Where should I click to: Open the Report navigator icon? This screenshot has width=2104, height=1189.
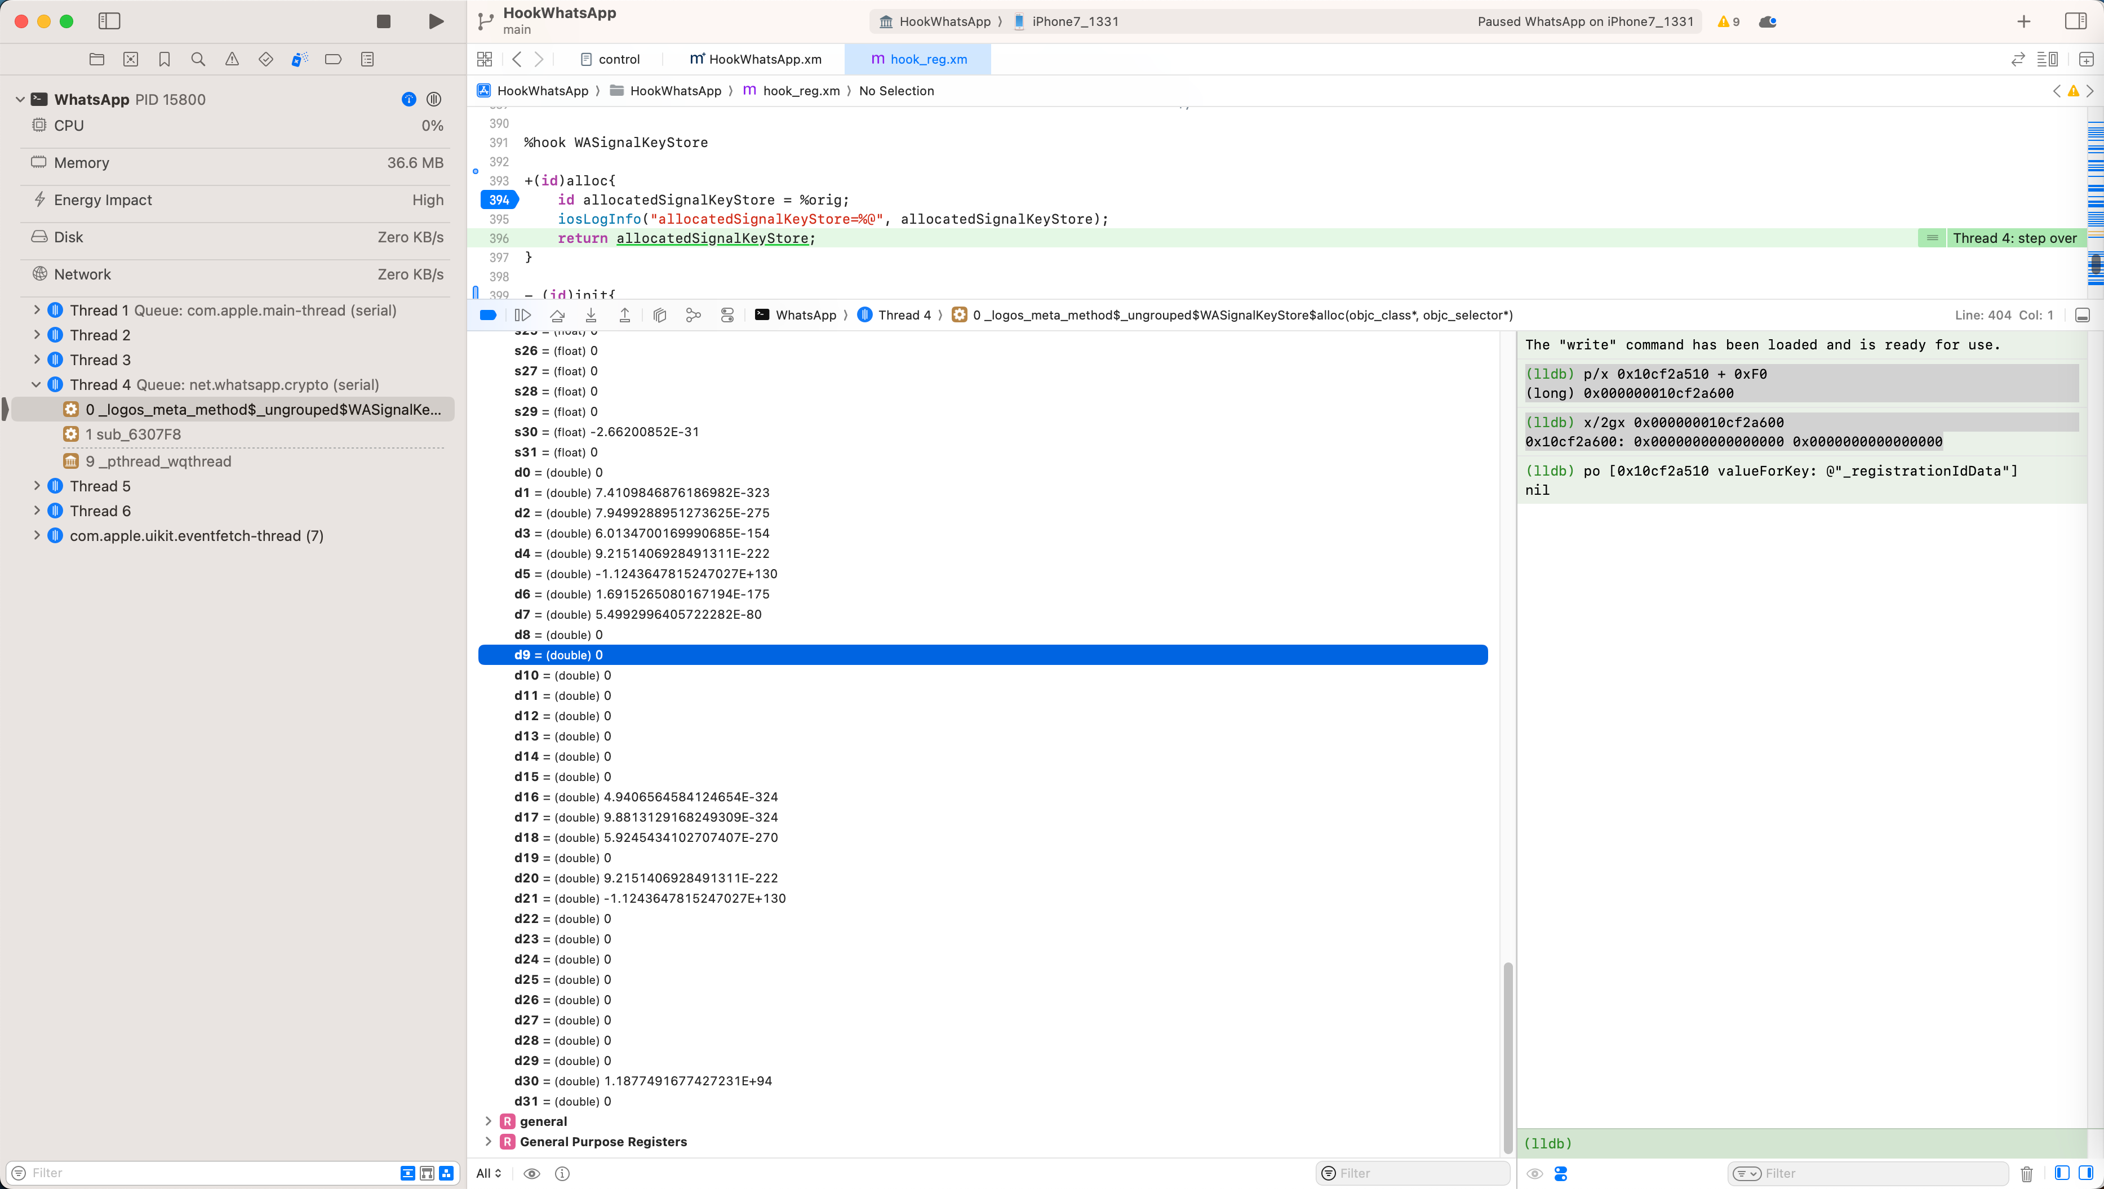pos(367,59)
